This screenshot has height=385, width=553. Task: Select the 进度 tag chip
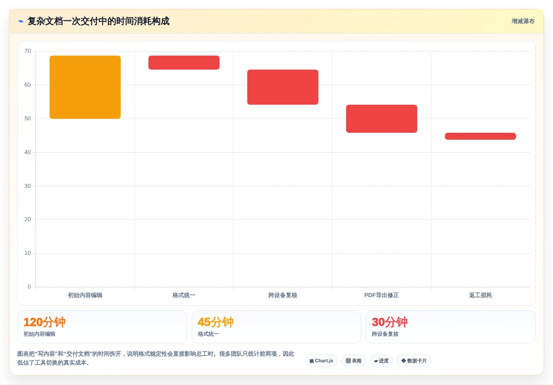click(381, 361)
